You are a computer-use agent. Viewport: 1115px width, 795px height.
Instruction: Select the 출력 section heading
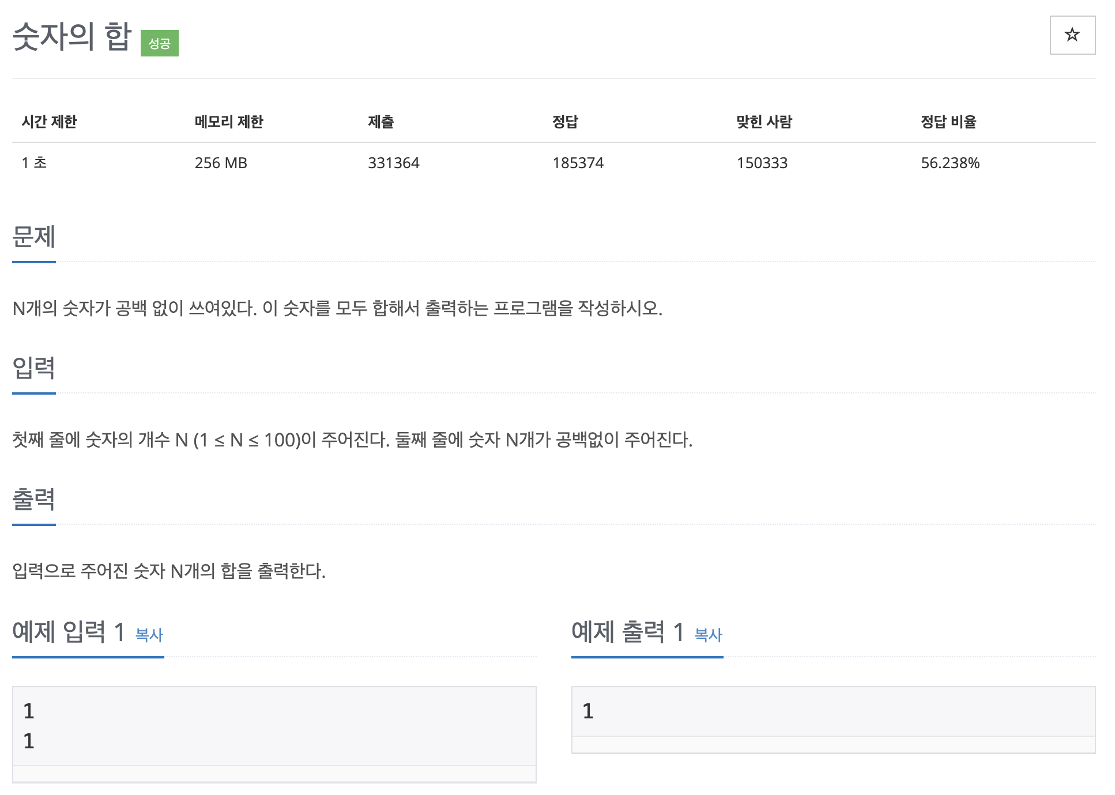pyautogui.click(x=34, y=499)
